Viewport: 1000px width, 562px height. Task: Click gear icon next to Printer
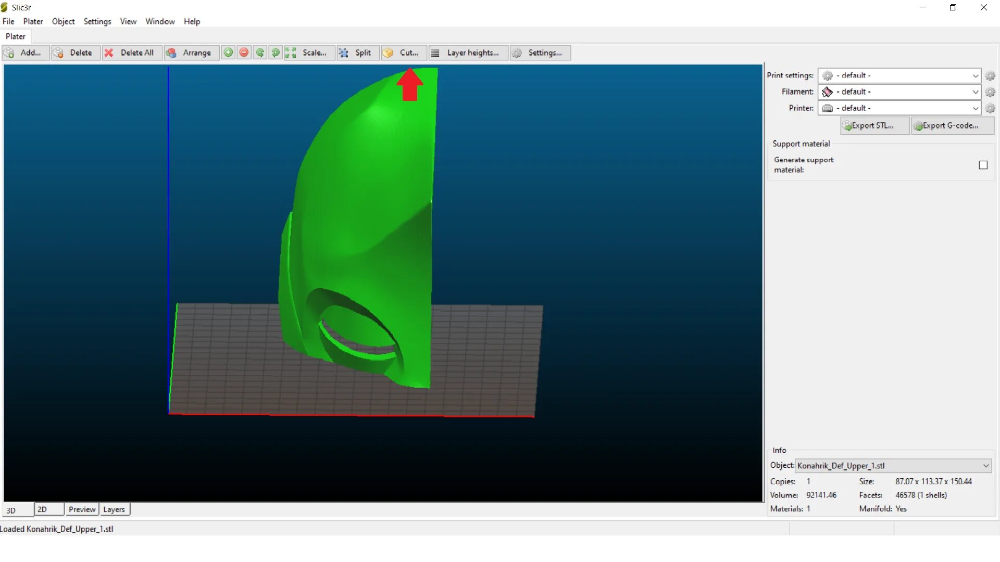(x=990, y=108)
